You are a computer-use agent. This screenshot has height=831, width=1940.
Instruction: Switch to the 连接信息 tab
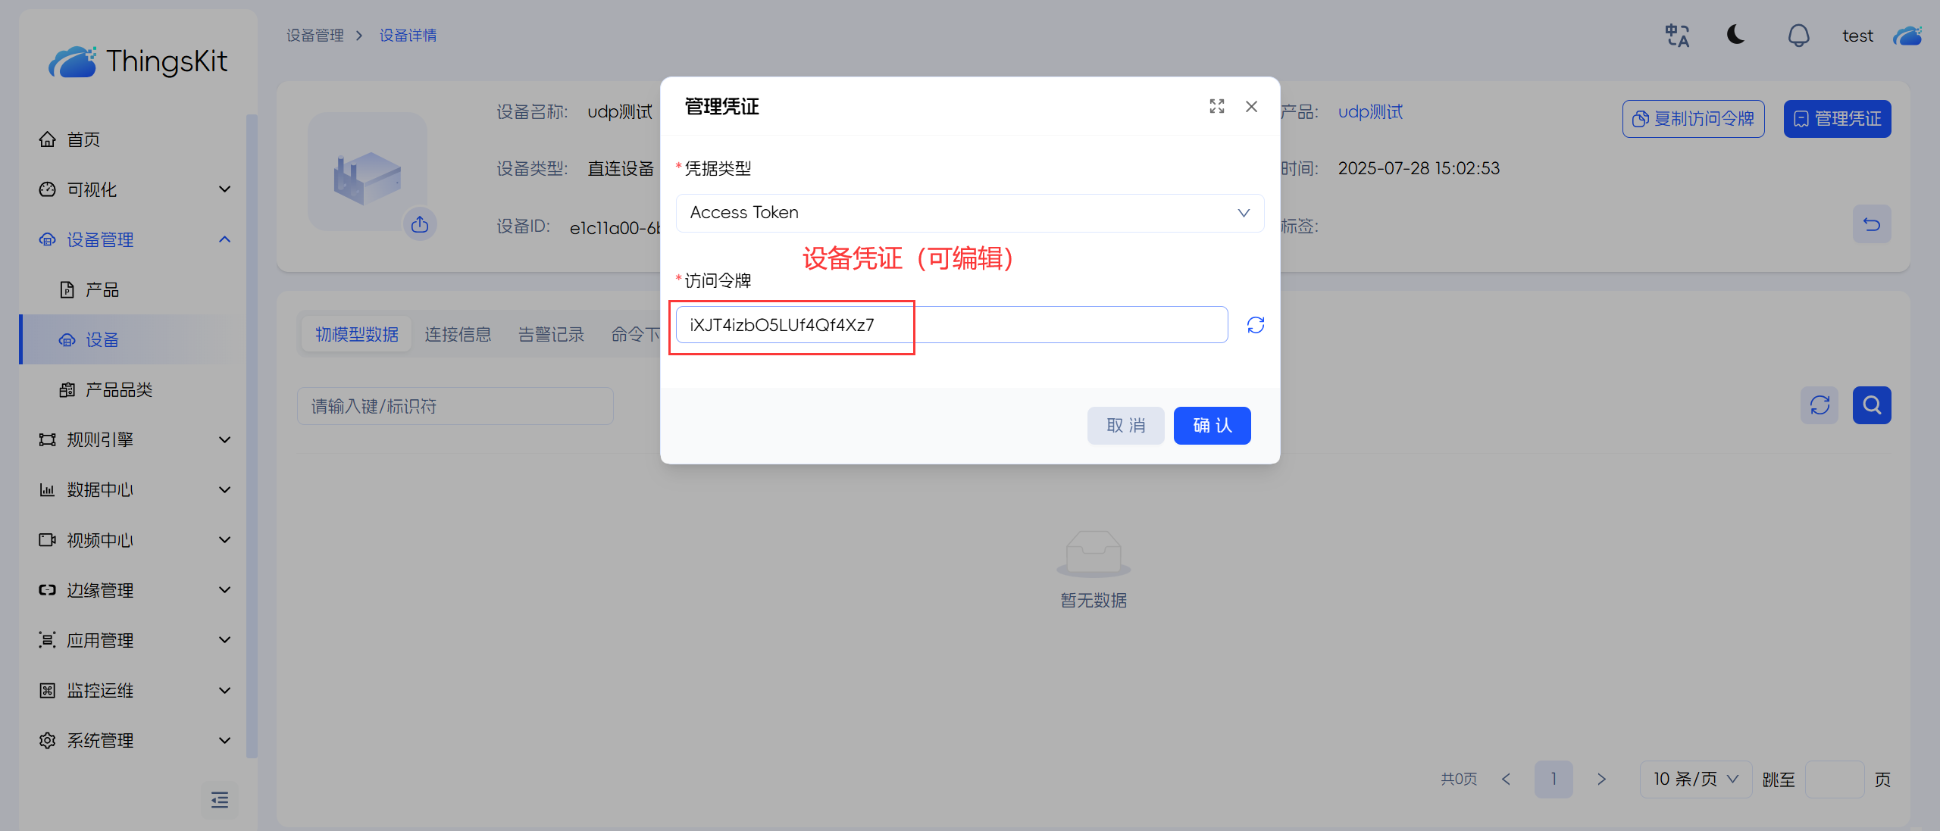458,334
